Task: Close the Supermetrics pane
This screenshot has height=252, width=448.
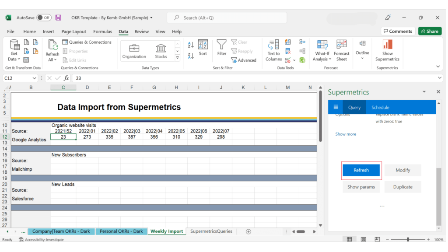Action: [x=438, y=92]
